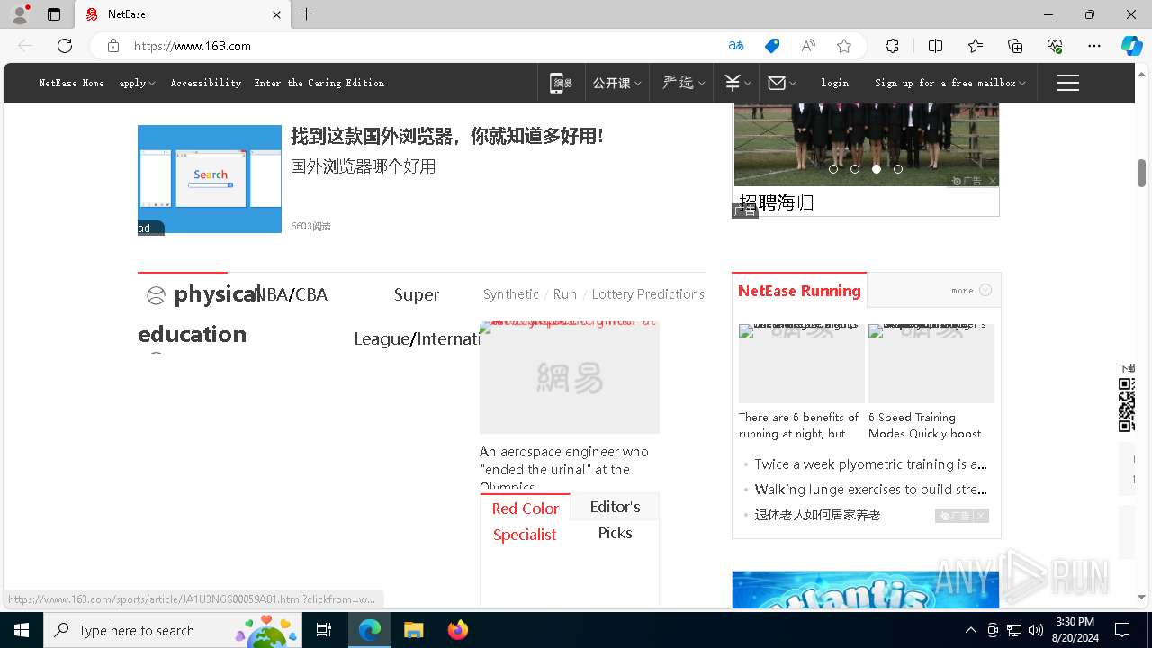Screen dimensions: 1152x648
Task: Click Enter the Caring Edition
Action: (319, 83)
